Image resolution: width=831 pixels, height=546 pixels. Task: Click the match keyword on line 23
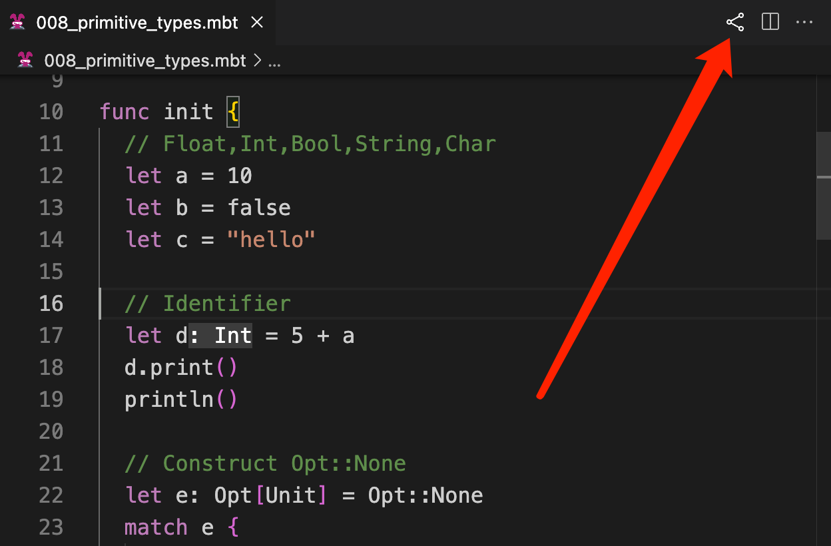click(156, 527)
